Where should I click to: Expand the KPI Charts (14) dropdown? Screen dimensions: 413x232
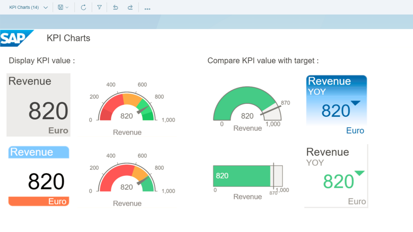[x=46, y=8]
